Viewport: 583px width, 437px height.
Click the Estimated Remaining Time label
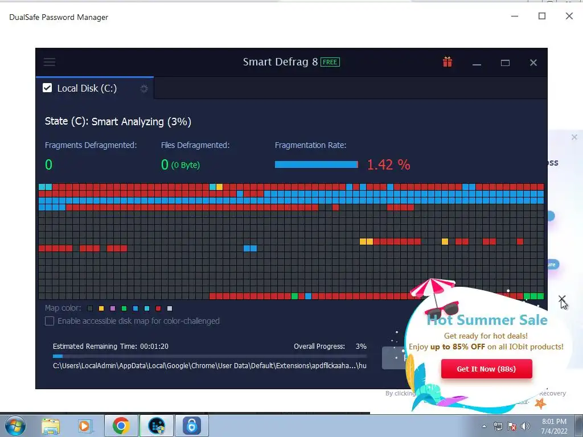(110, 347)
